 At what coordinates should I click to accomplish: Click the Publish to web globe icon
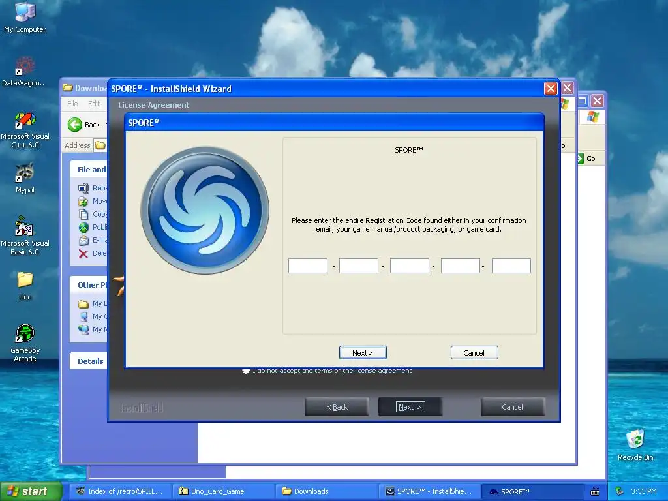click(83, 227)
